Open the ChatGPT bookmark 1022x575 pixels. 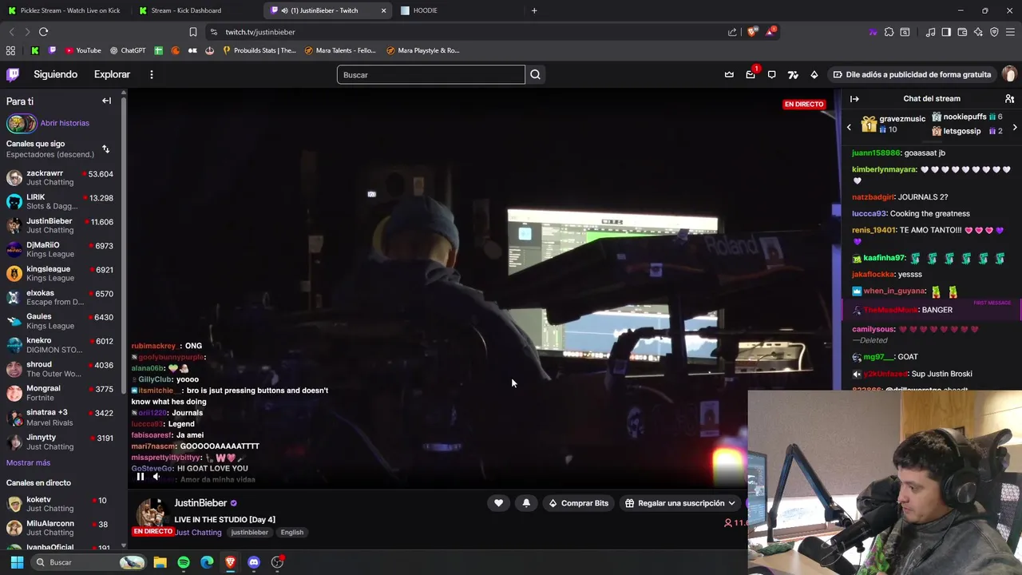pos(128,50)
